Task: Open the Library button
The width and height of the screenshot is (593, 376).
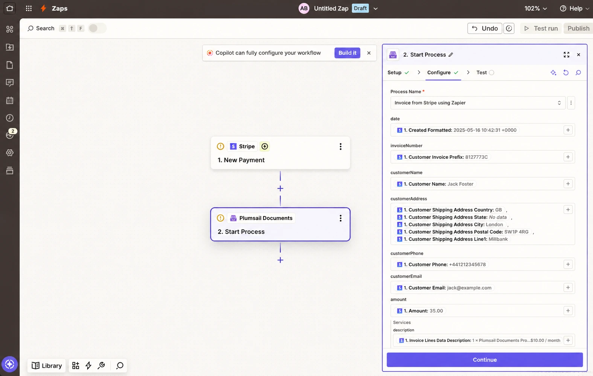Action: 47,365
